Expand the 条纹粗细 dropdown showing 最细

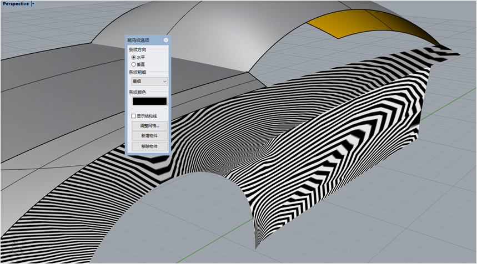[x=149, y=81]
